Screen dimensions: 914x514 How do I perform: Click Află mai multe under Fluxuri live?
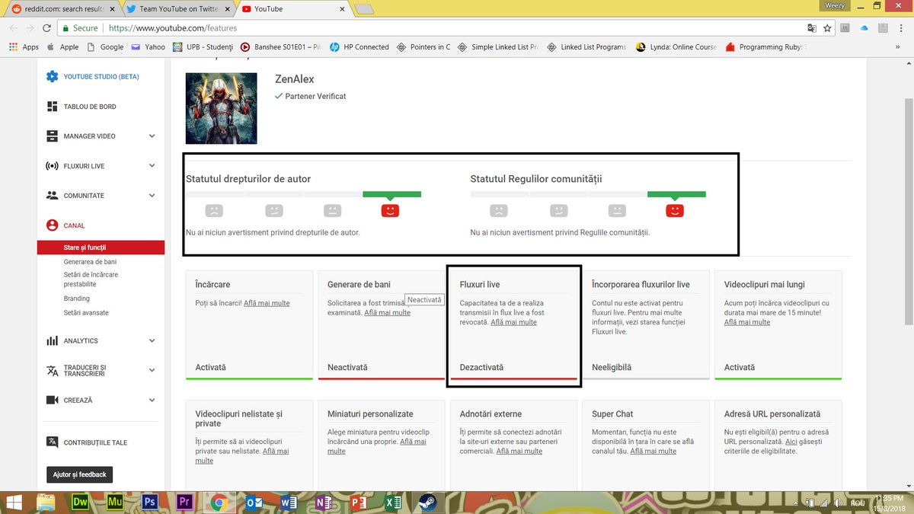click(513, 322)
